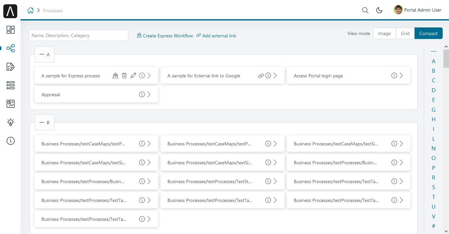Switch to dark mode using the moon icon

(x=379, y=10)
